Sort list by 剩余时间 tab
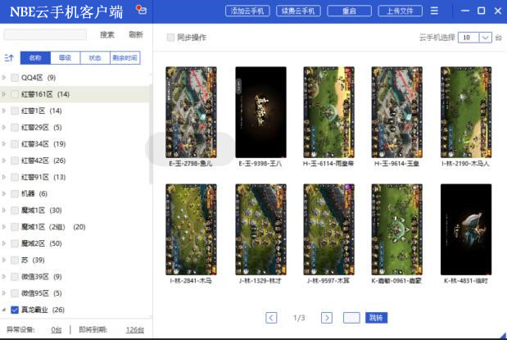Image resolution: width=507 pixels, height=340 pixels. (x=124, y=58)
